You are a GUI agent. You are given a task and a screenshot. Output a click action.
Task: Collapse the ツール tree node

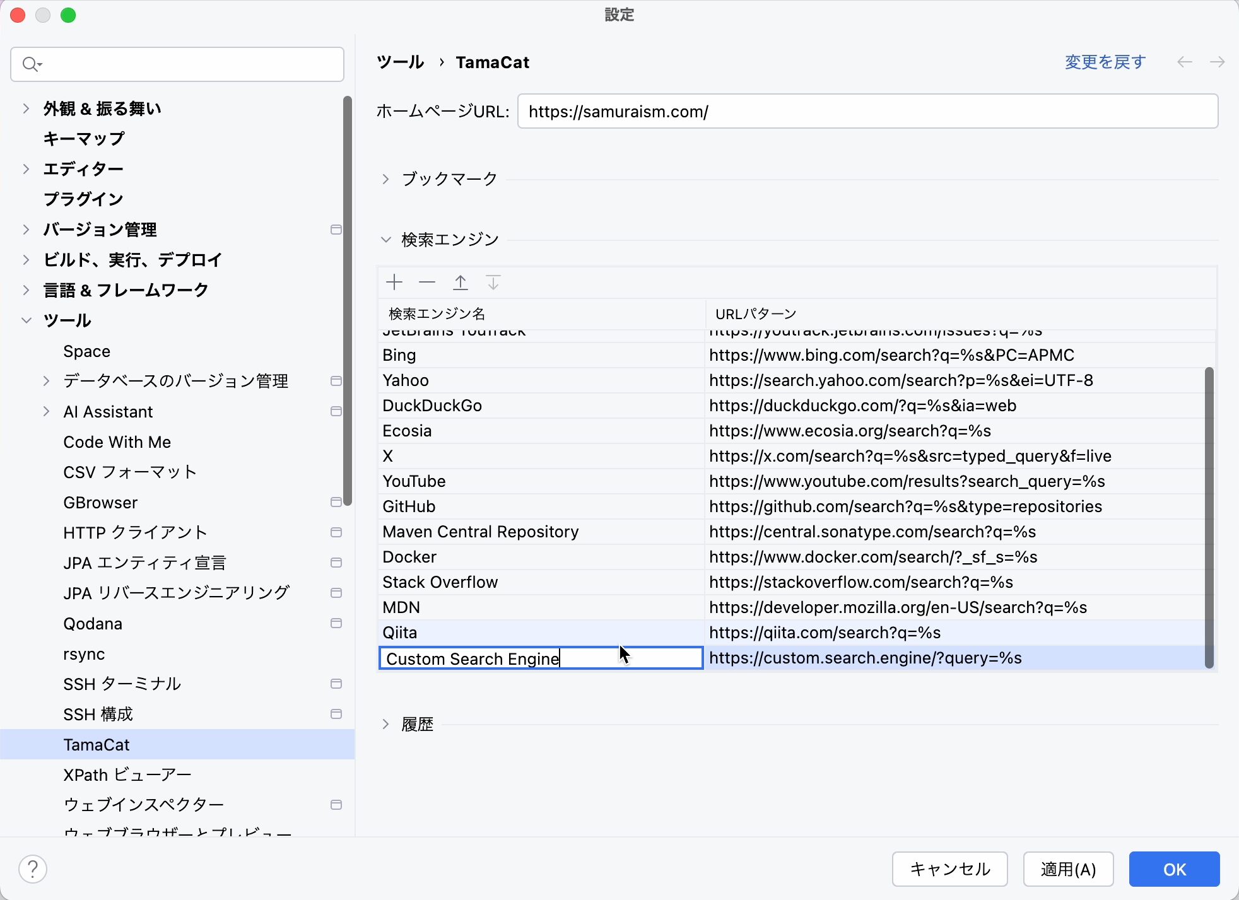pyautogui.click(x=26, y=320)
